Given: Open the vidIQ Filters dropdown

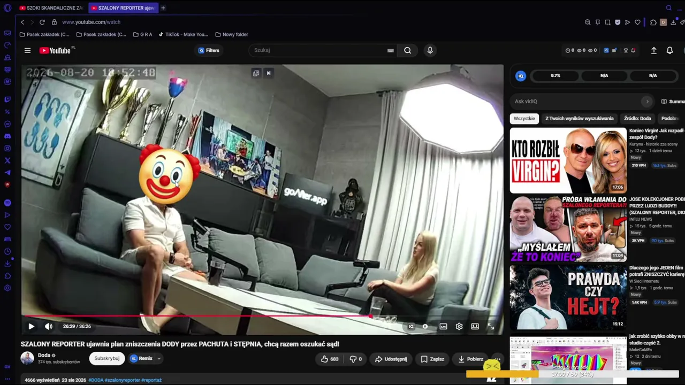Looking at the screenshot, I should coord(209,50).
